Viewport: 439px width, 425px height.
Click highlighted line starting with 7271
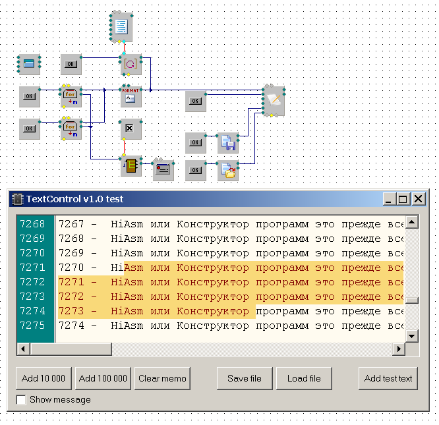pos(231,282)
